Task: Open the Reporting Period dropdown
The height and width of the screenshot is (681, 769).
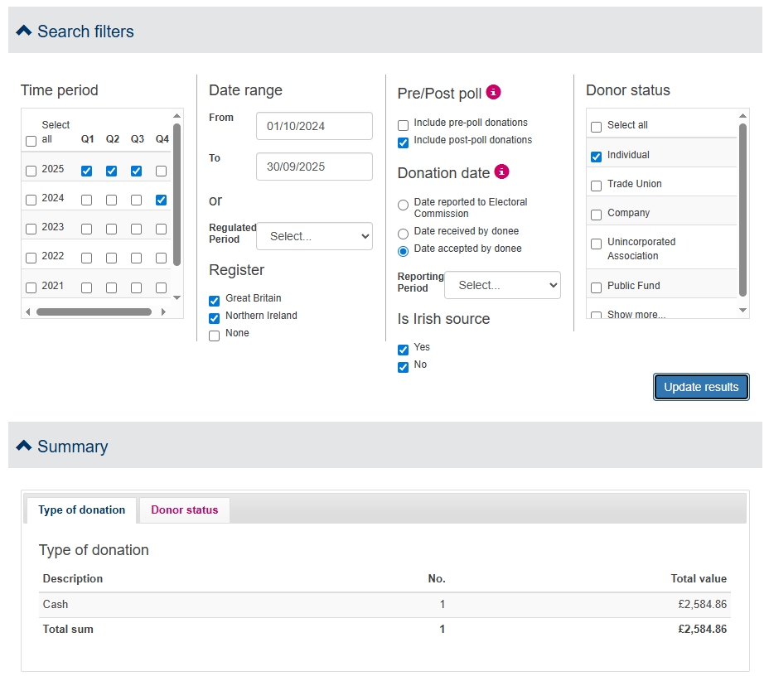Action: [x=502, y=285]
